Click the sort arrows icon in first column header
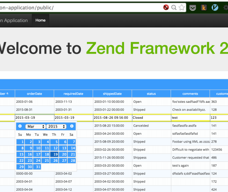 click(7, 94)
